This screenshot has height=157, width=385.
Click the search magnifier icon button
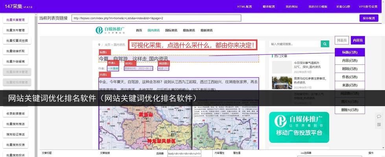324,44
